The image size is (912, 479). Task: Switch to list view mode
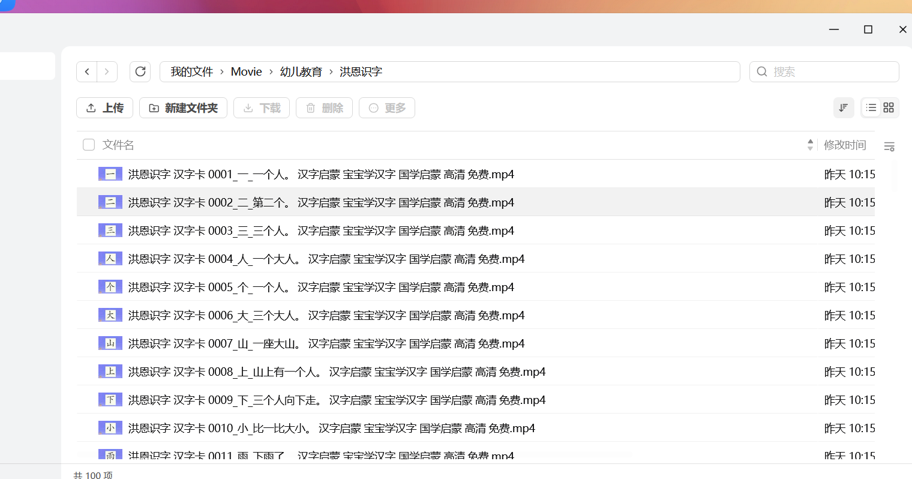coord(871,107)
